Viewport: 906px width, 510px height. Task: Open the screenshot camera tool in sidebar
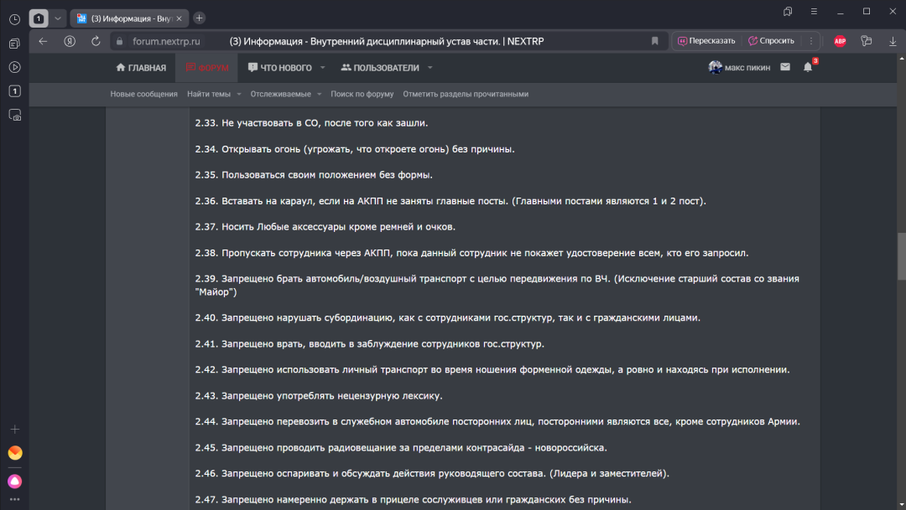tap(14, 116)
